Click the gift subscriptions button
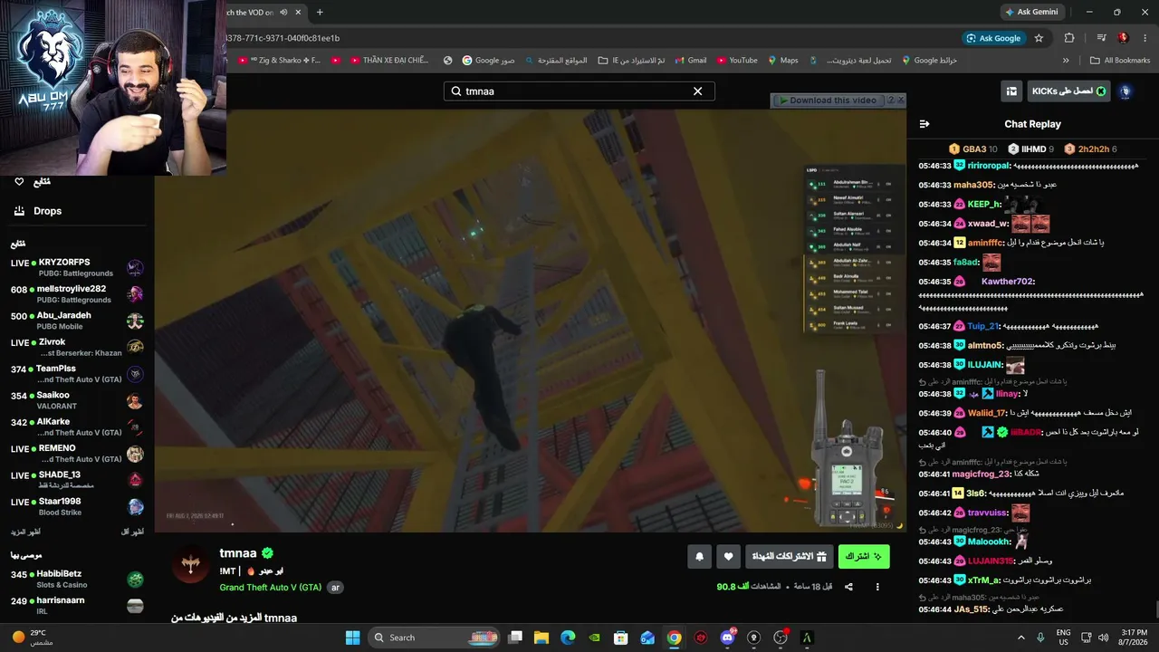 point(790,557)
